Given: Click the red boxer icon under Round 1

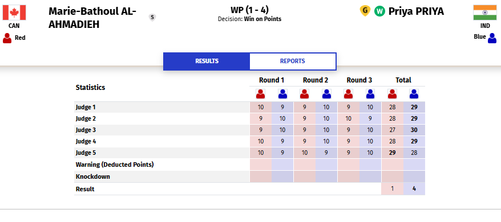Looking at the screenshot, I should 260,94.
